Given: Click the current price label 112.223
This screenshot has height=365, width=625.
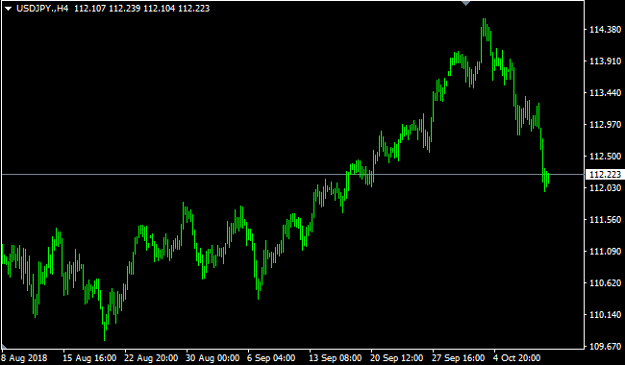Looking at the screenshot, I should point(605,175).
